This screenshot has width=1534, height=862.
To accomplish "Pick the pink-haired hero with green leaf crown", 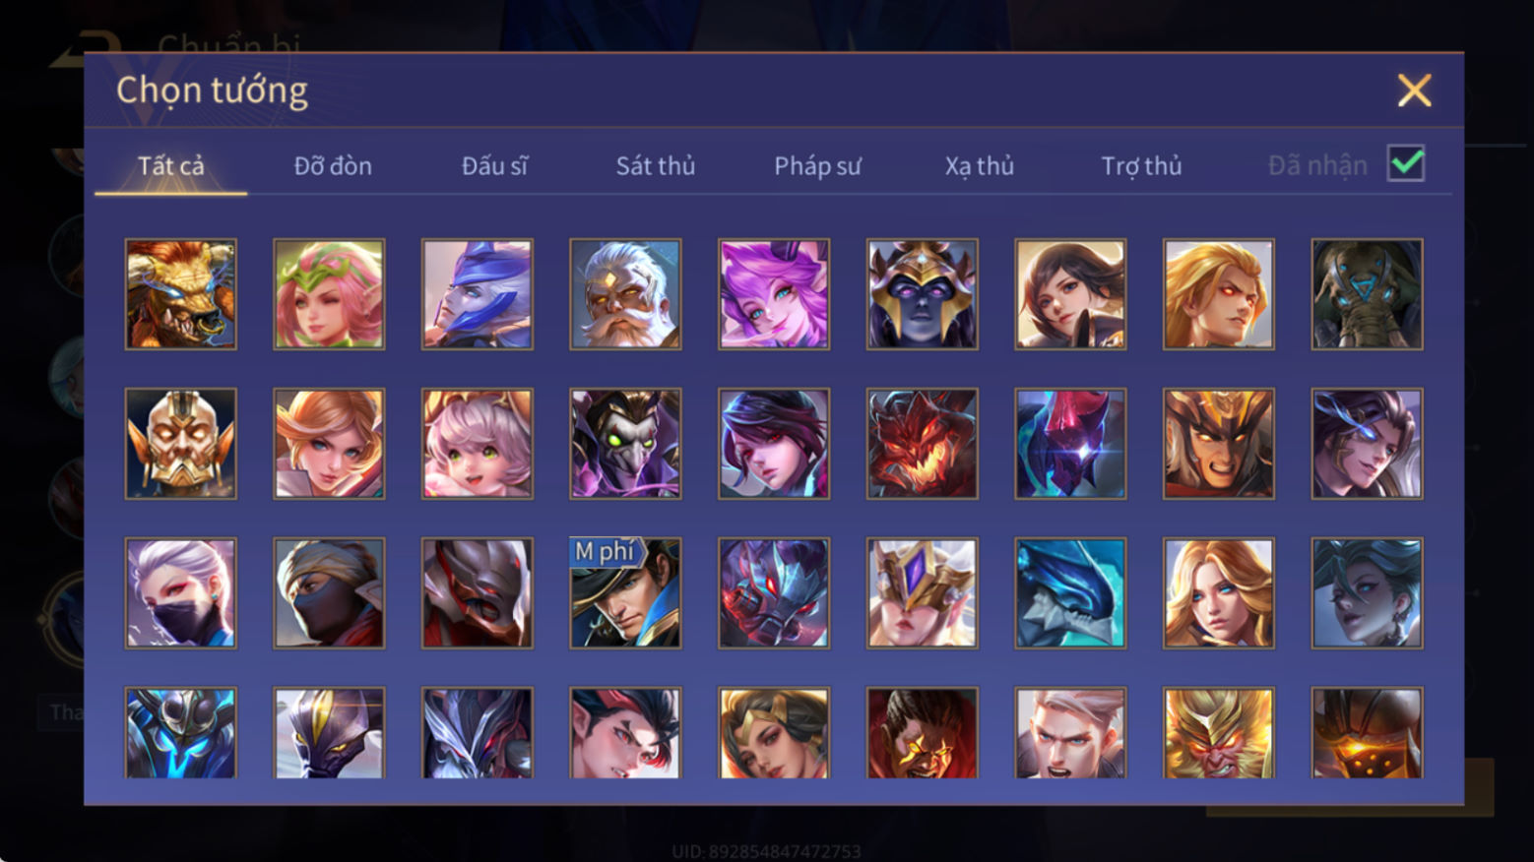I will click(329, 294).
